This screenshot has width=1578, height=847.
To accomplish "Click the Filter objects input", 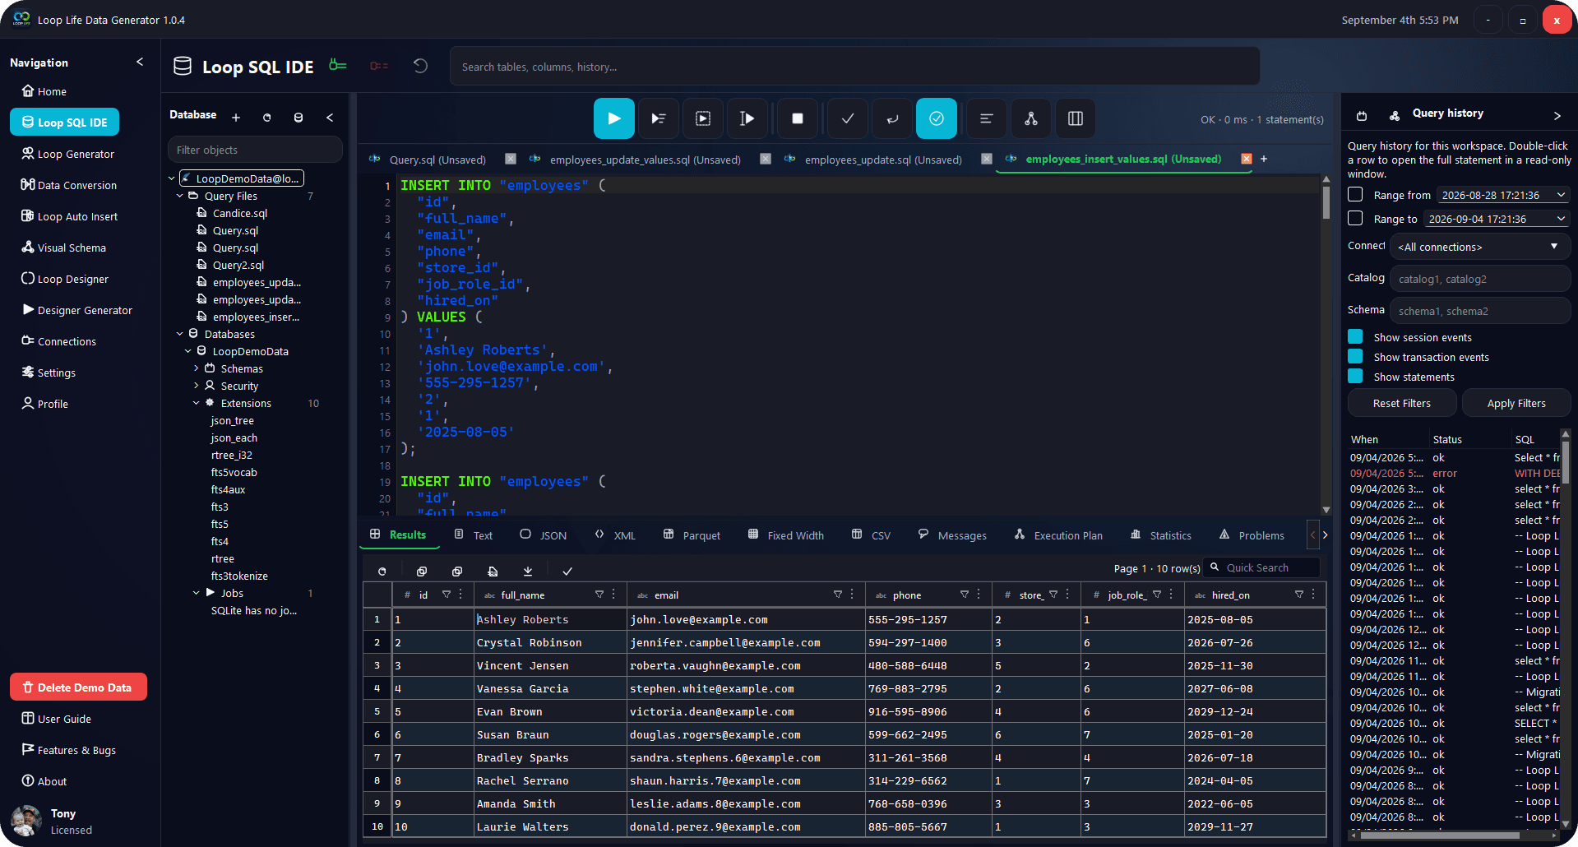I will coord(255,150).
